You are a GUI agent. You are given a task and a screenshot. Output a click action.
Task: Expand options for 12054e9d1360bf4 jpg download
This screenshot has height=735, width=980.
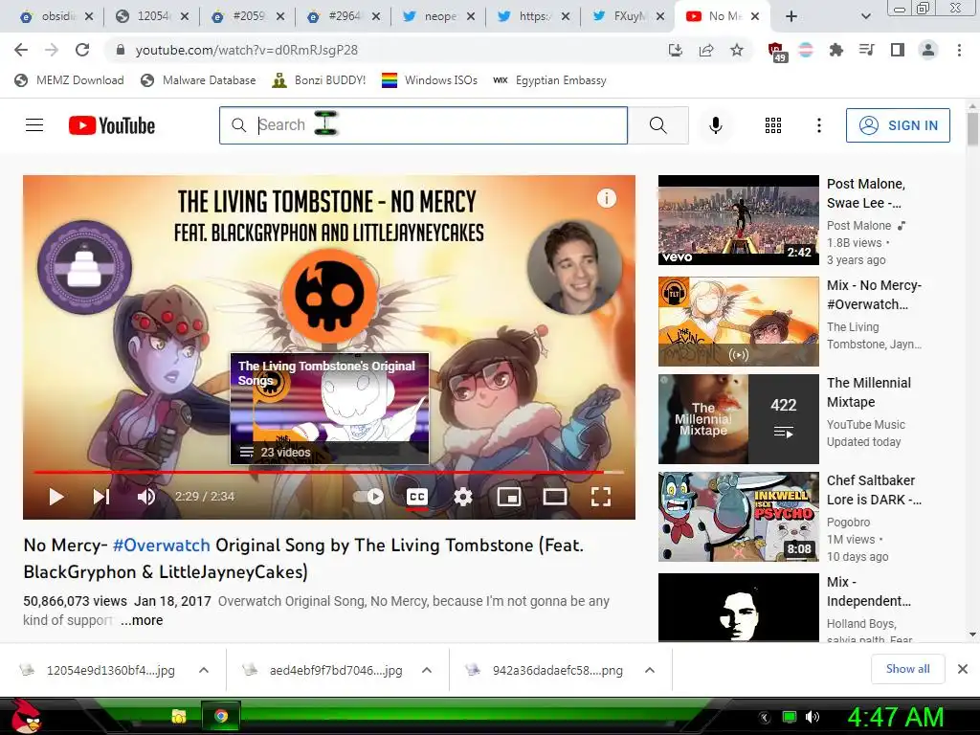(x=204, y=670)
